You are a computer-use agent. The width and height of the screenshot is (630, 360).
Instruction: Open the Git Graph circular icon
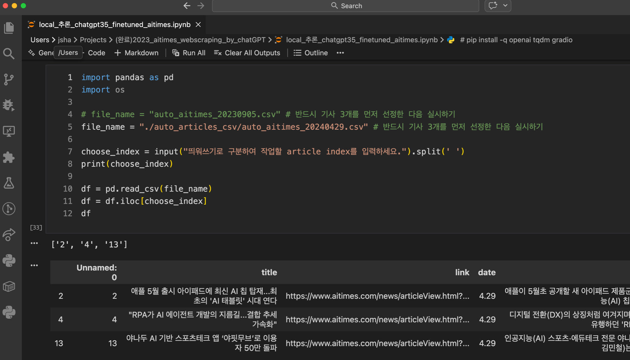coord(9,208)
